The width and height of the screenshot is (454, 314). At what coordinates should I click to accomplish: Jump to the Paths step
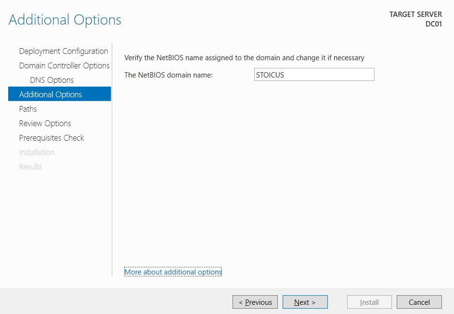click(28, 109)
